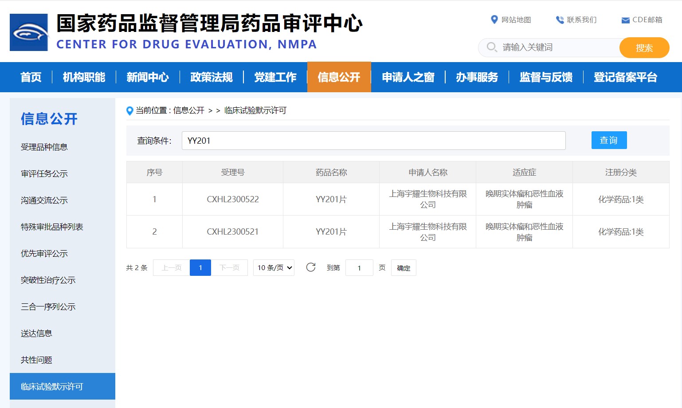This screenshot has width=682, height=408.
Task: Click the 确定 page jump button
Action: click(404, 268)
